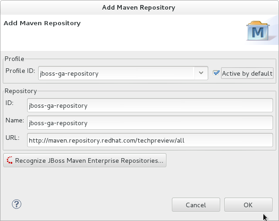Click the repository ID: label

tap(10, 103)
